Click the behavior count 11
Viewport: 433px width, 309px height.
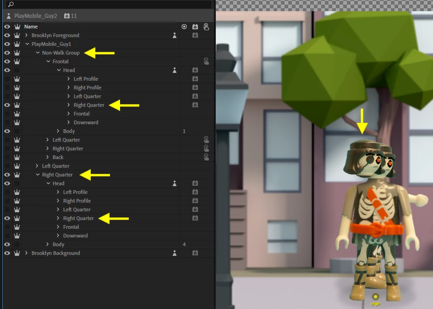click(x=74, y=16)
